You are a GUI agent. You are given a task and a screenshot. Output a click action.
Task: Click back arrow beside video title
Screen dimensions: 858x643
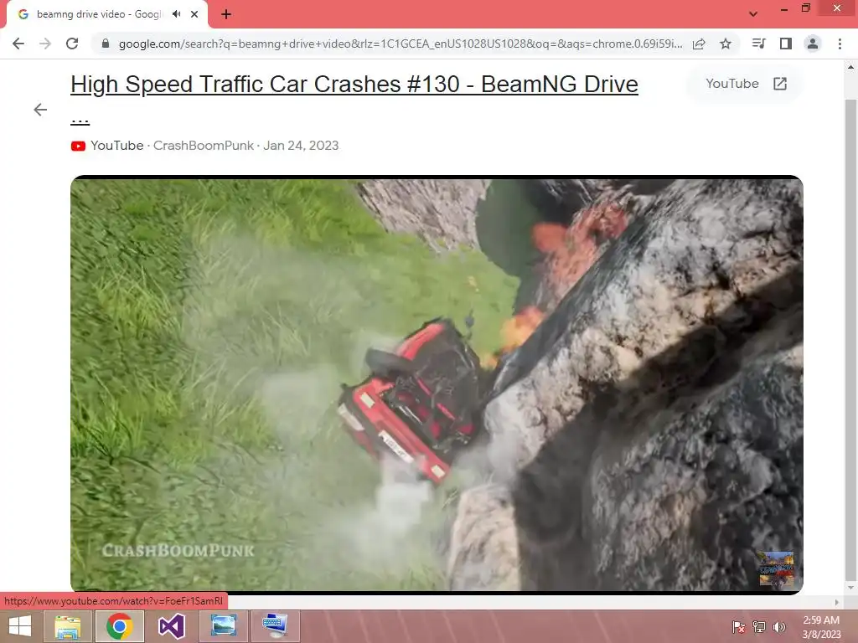40,110
